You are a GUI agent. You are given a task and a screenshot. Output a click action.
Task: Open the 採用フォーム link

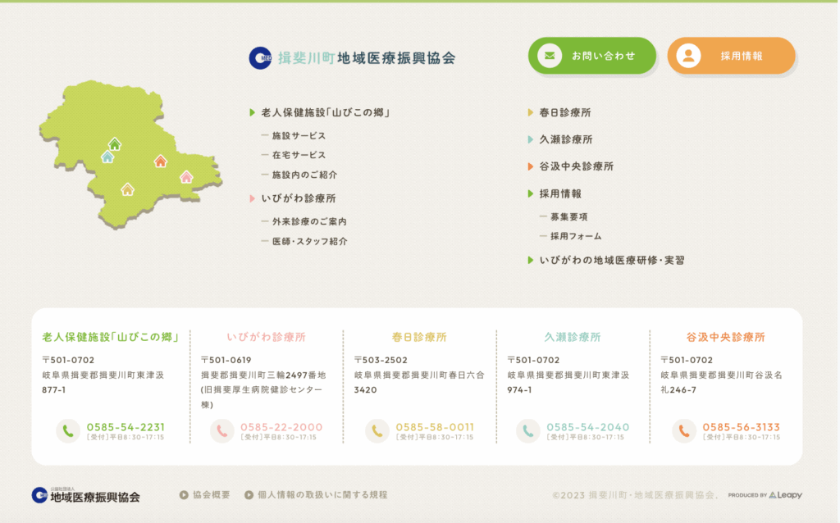click(576, 236)
